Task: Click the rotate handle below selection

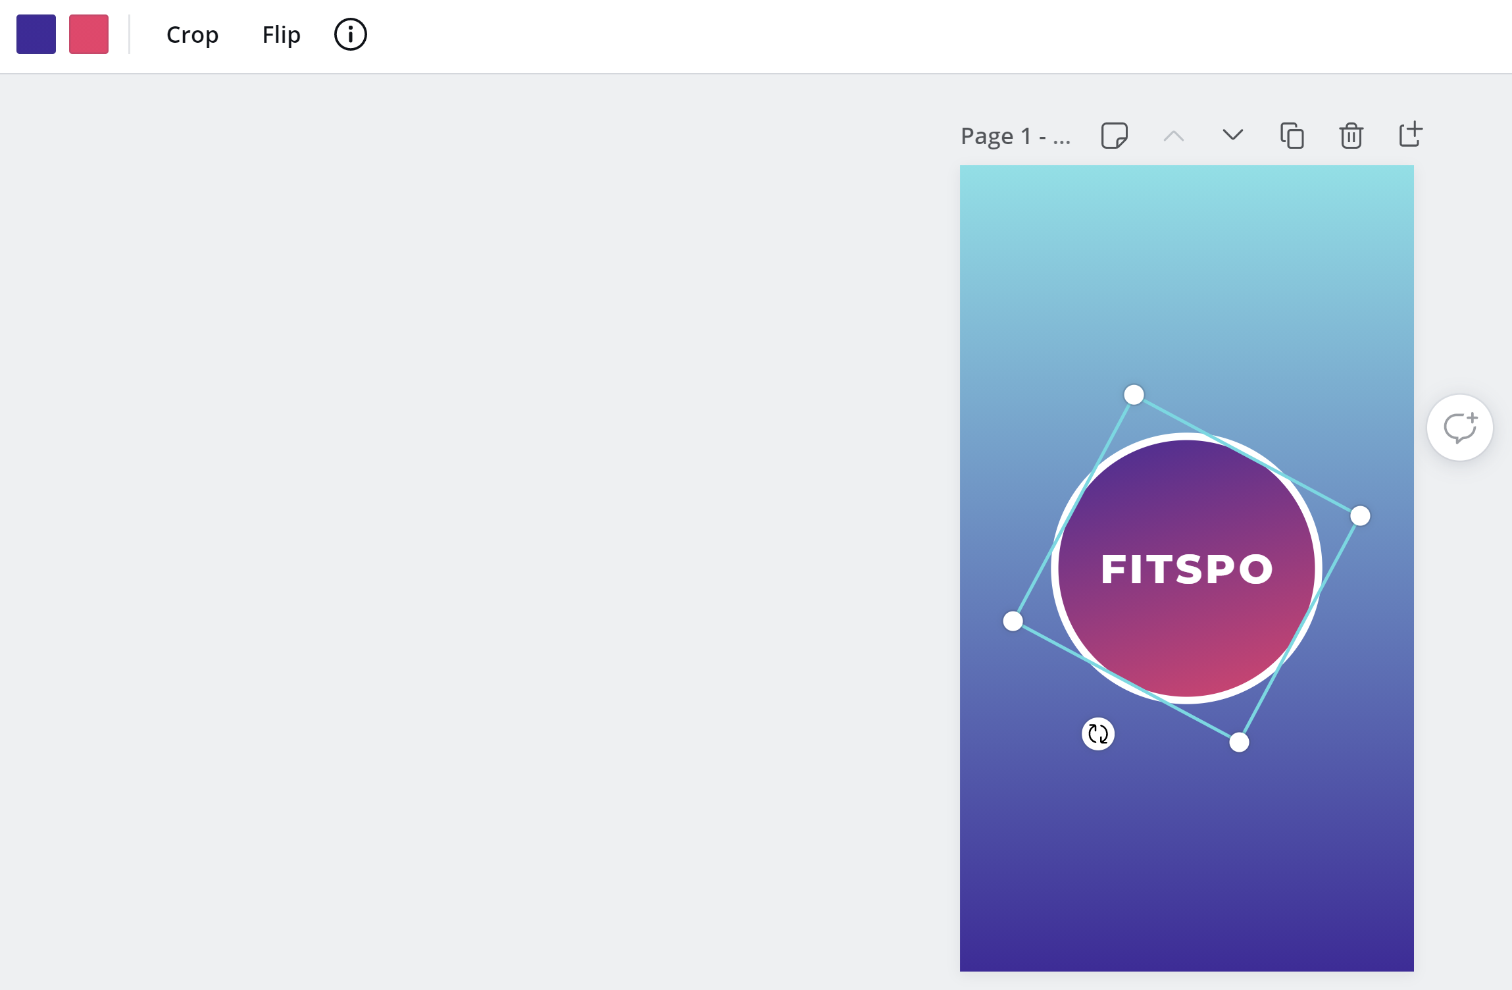Action: pyautogui.click(x=1097, y=733)
